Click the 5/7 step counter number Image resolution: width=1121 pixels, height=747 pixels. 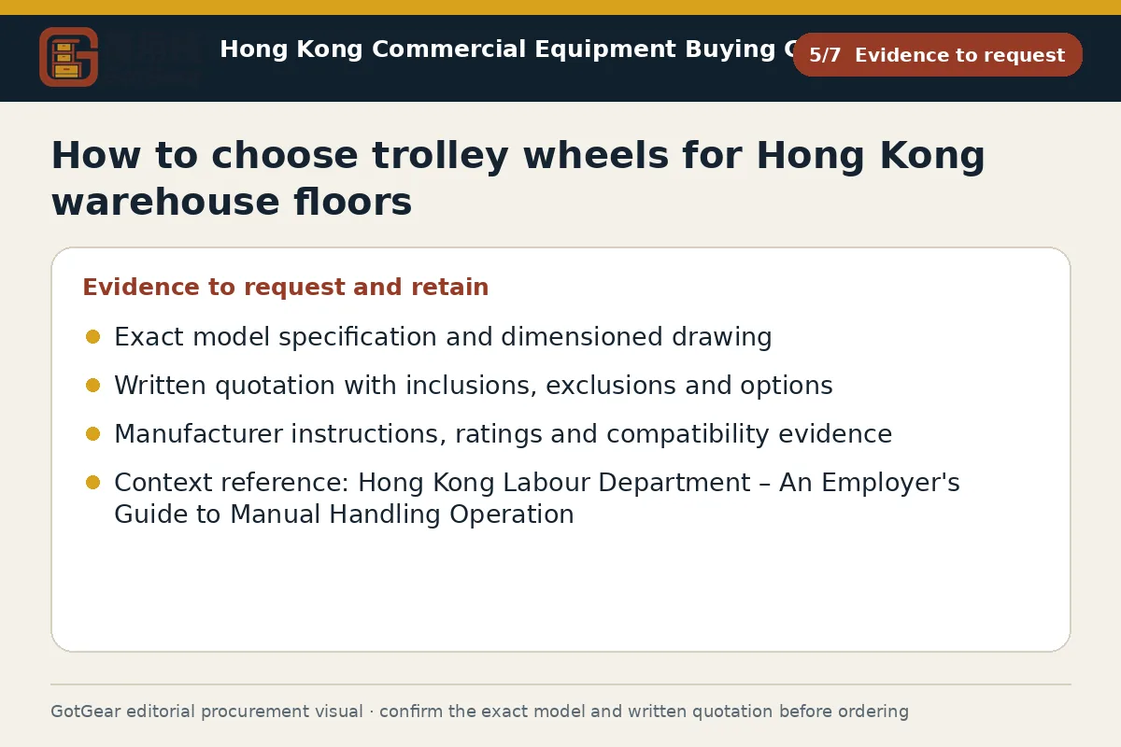click(825, 55)
